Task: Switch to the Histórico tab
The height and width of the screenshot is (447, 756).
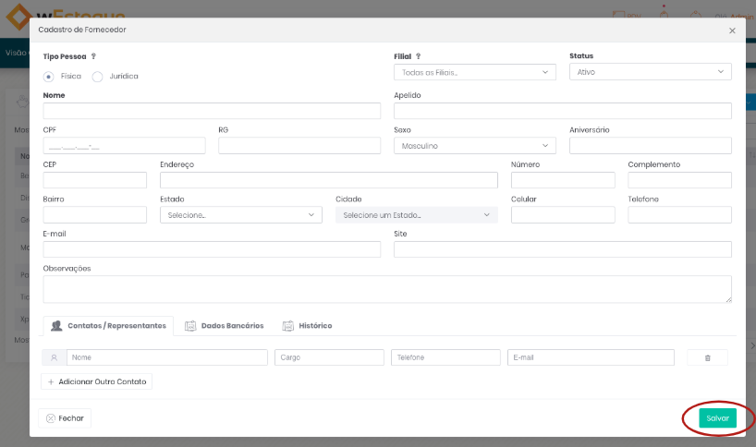Action: pyautogui.click(x=307, y=326)
